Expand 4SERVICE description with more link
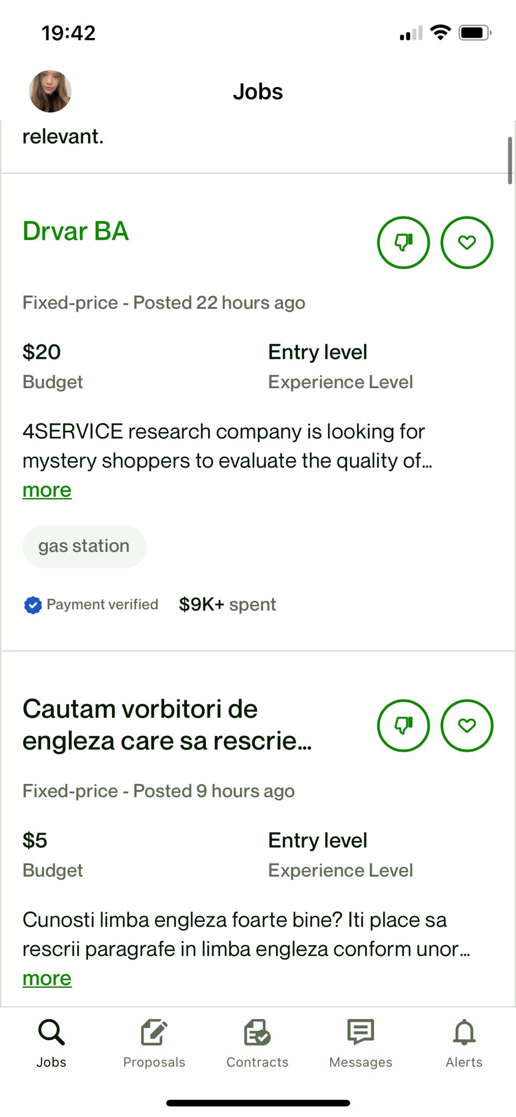This screenshot has width=516, height=1117. (x=47, y=490)
